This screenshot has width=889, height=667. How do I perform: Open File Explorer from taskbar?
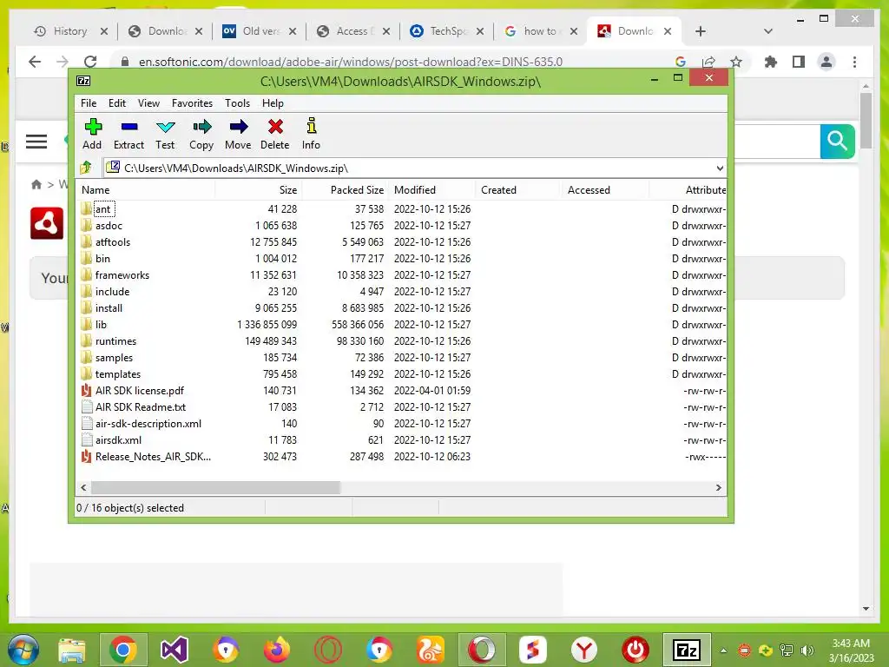click(72, 650)
